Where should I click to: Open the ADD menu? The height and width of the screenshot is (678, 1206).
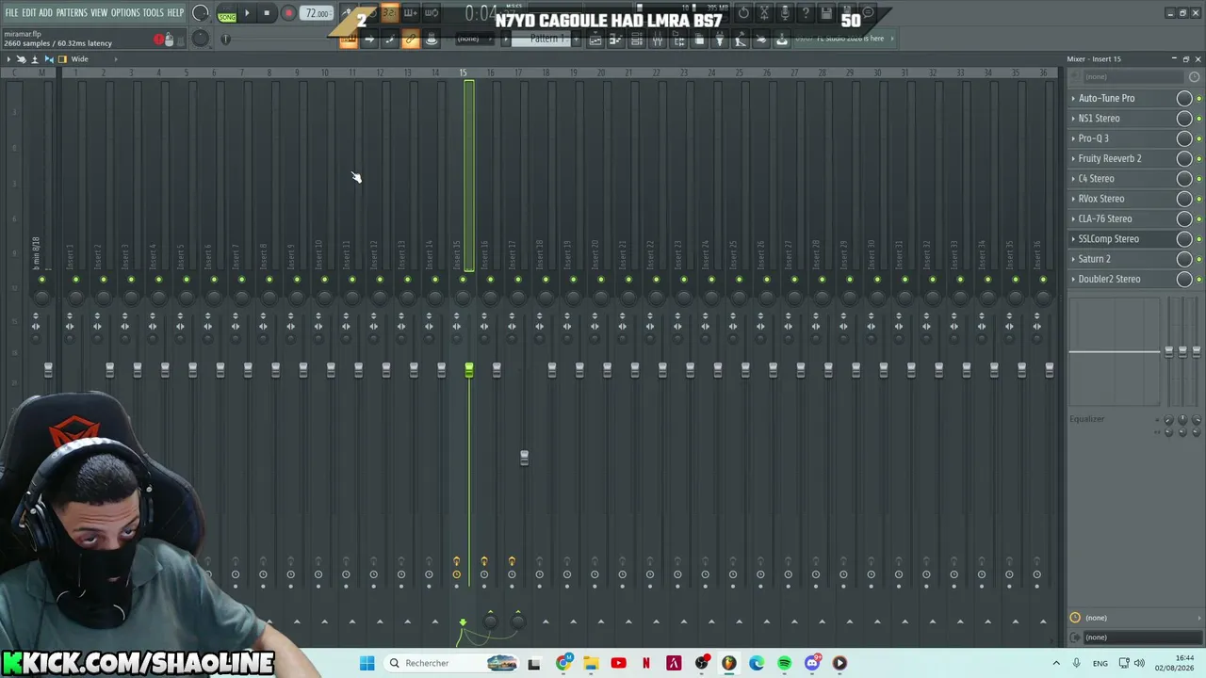pos(45,12)
